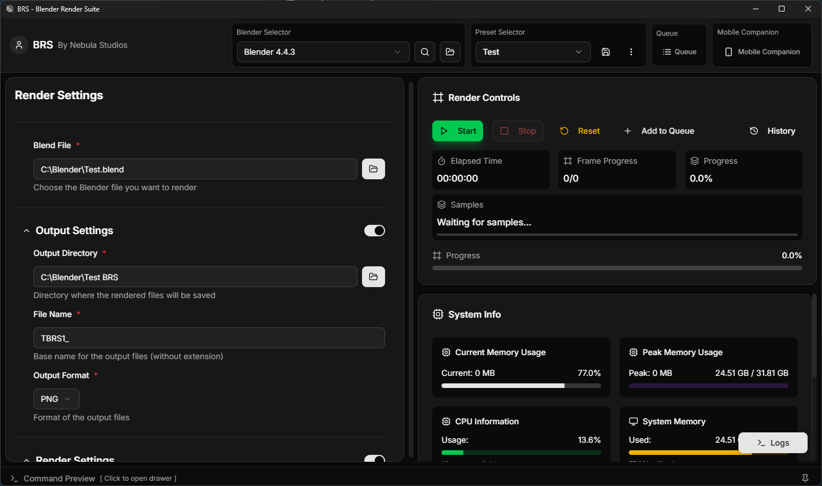Viewport: 822px width, 486px height.
Task: Click the Elapsed Time stopwatch icon
Action: 442,161
